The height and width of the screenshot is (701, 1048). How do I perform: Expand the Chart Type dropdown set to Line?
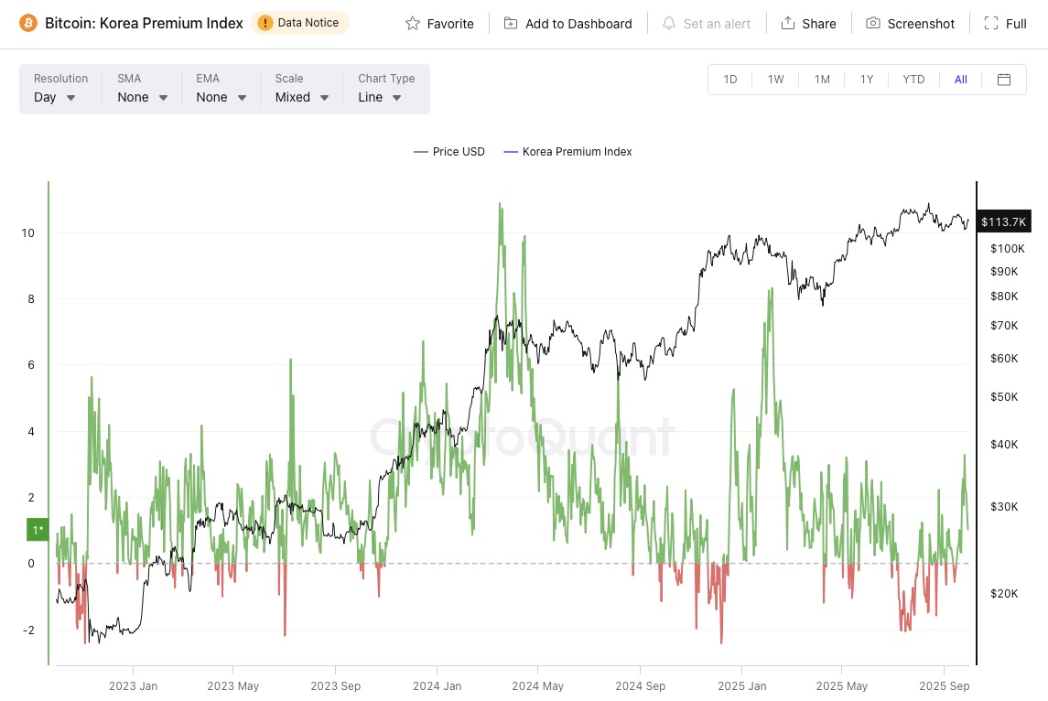point(380,97)
